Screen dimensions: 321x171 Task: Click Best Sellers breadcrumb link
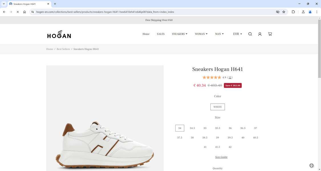tap(63, 49)
